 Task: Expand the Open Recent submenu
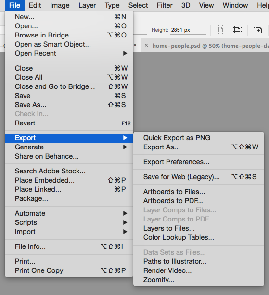click(69, 53)
